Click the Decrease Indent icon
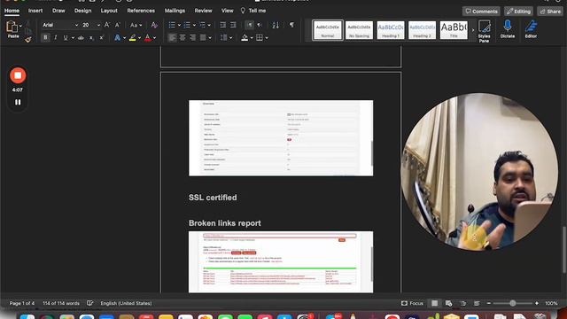The height and width of the screenshot is (319, 567). [x=222, y=25]
